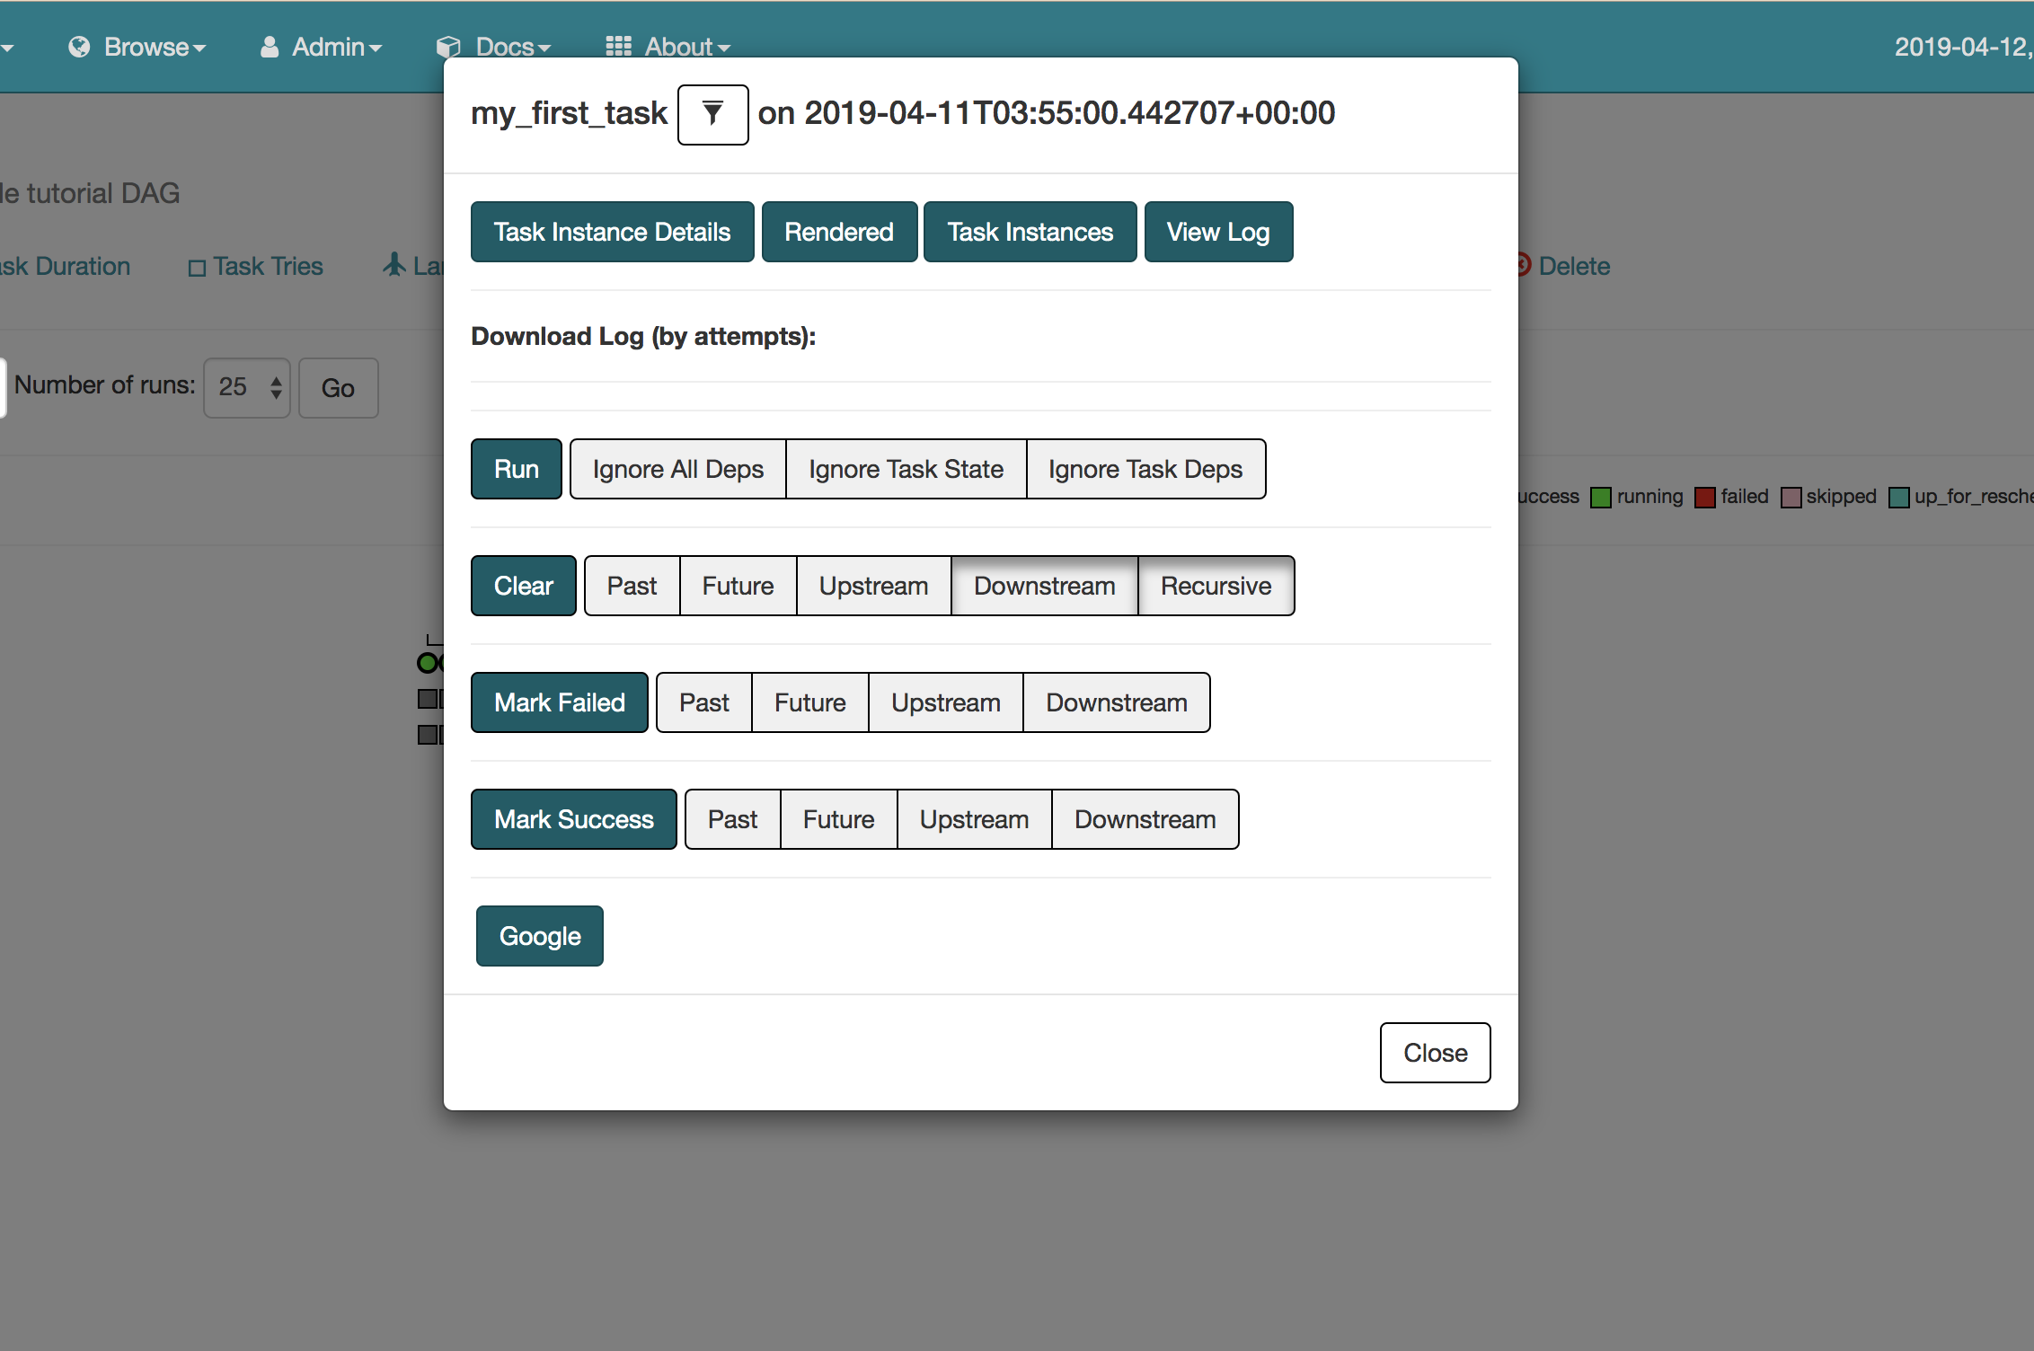Click the globe icon next to Browse
This screenshot has width=2034, height=1351.
[x=79, y=47]
